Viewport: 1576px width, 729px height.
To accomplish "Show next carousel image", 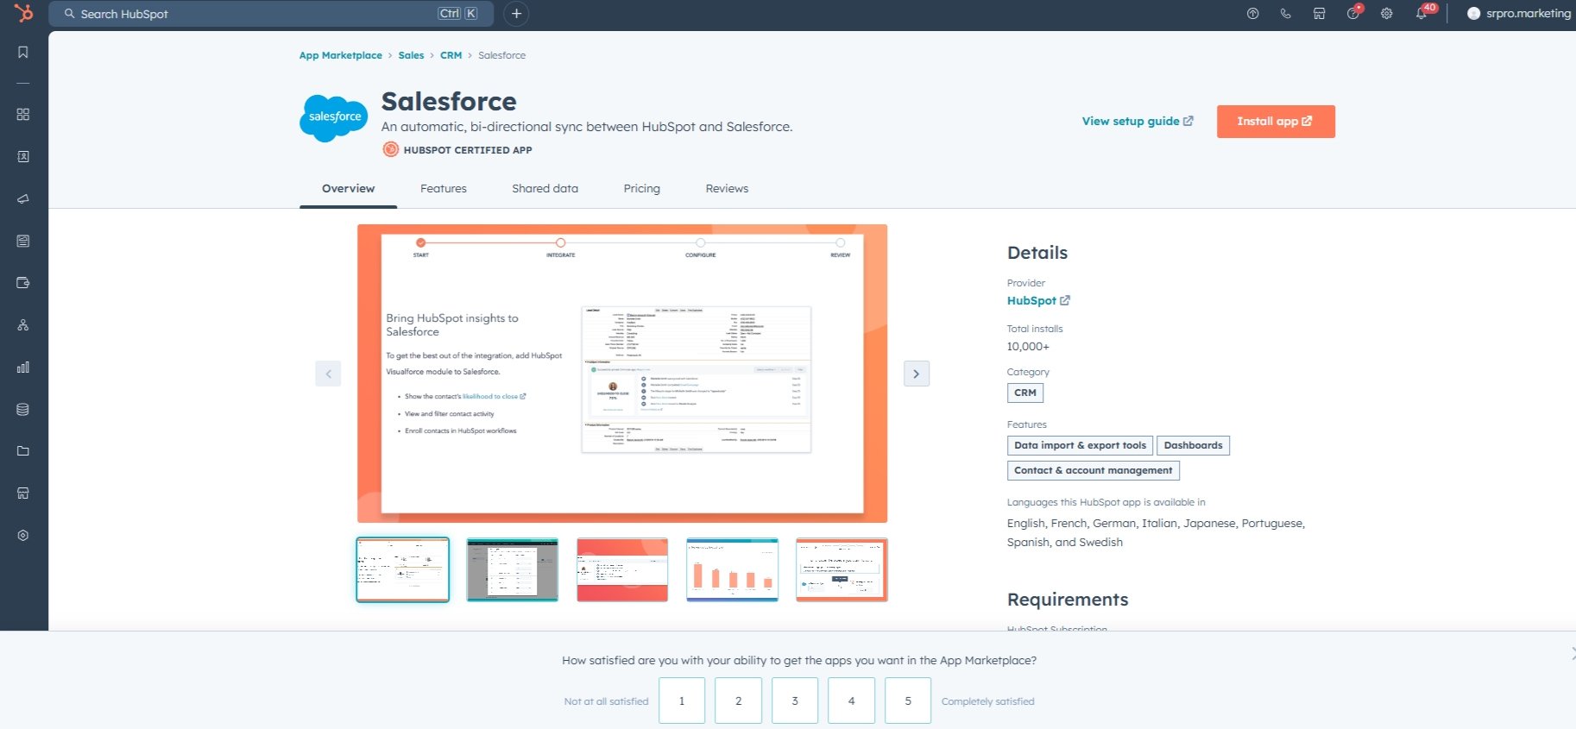I will pos(917,374).
